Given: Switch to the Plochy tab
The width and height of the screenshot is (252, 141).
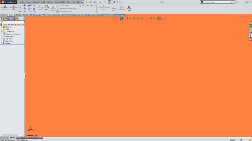Looking at the screenshot, I should pyautogui.click(x=18, y=15).
